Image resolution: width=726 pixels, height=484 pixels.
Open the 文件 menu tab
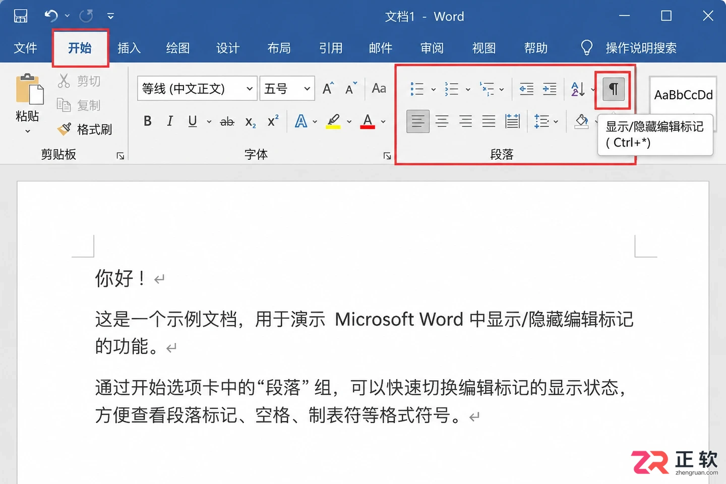pyautogui.click(x=25, y=48)
